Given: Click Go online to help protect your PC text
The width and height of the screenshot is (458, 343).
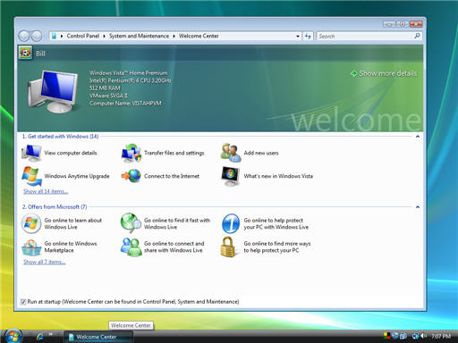Looking at the screenshot, I should (276, 223).
